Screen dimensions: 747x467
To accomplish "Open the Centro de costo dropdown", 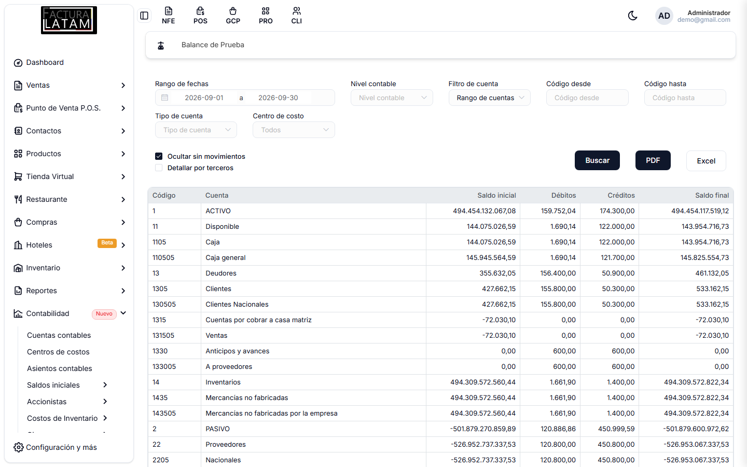I will 294,130.
